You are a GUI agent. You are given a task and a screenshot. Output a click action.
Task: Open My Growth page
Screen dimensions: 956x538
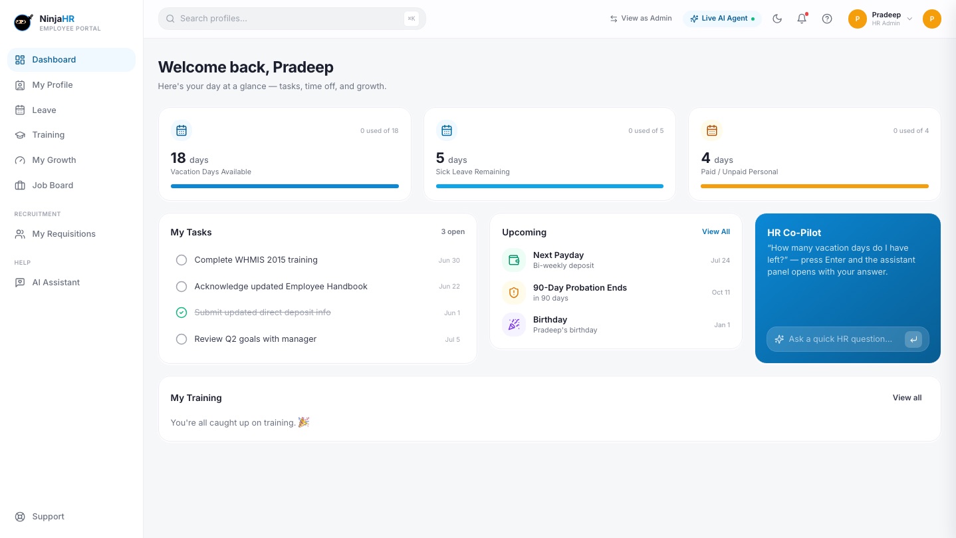tap(72, 160)
